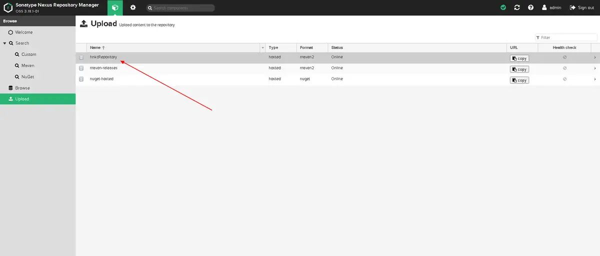Image resolution: width=600 pixels, height=256 pixels.
Task: Go to the Maven search item
Action: 27,65
